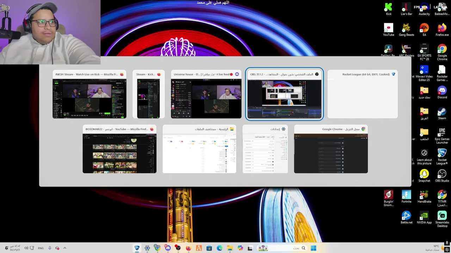This screenshot has height=253, width=451.
Task: Launch Snapchat from the desktop
Action: pyautogui.click(x=424, y=176)
